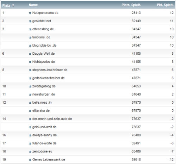Open the blog.tobis-bu .de link

tap(44, 45)
